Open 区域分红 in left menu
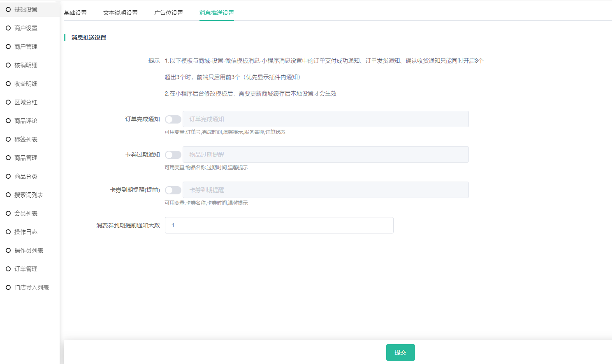Screen dimensions: 612x364 [25, 102]
